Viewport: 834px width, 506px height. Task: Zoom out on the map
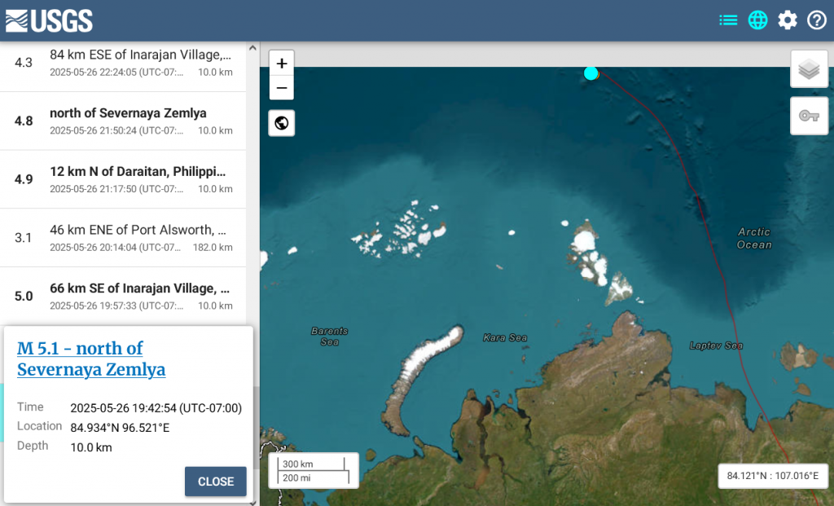(x=282, y=88)
